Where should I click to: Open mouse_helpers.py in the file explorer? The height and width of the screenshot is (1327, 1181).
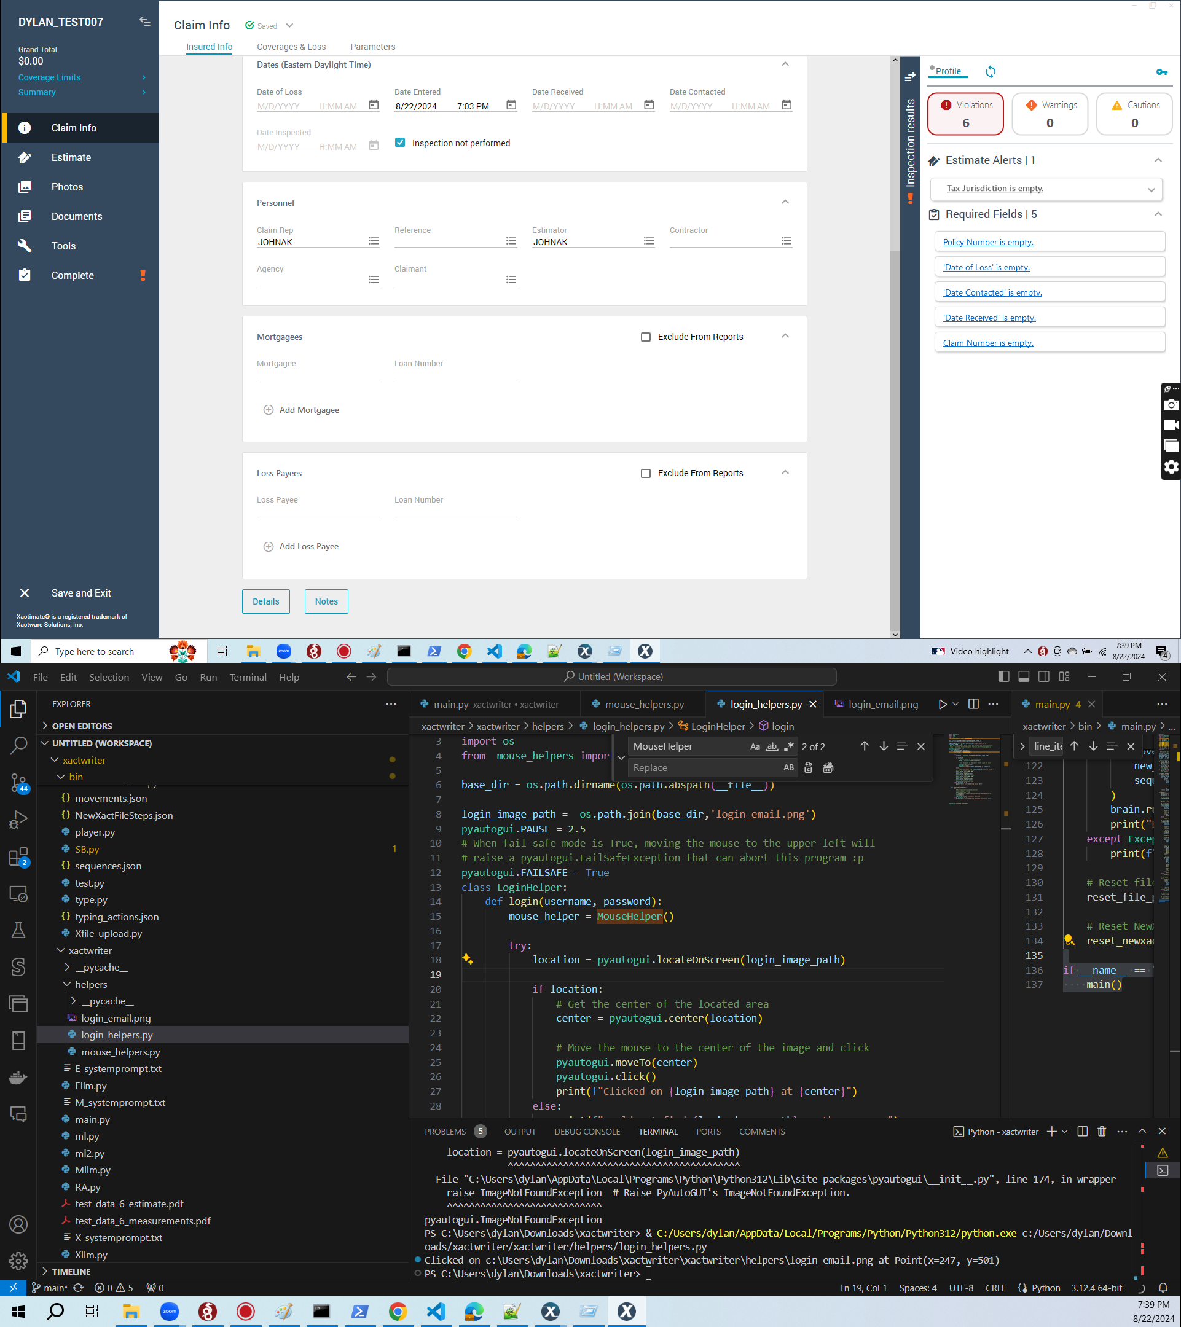[120, 1052]
